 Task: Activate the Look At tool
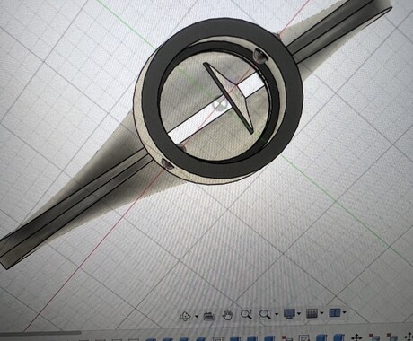(209, 316)
